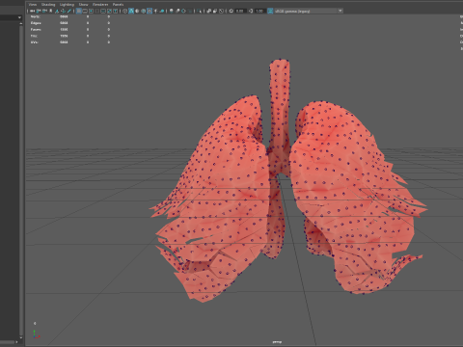The height and width of the screenshot is (347, 463).
Task: Click the Select Camera icon
Action: pyautogui.click(x=32, y=11)
